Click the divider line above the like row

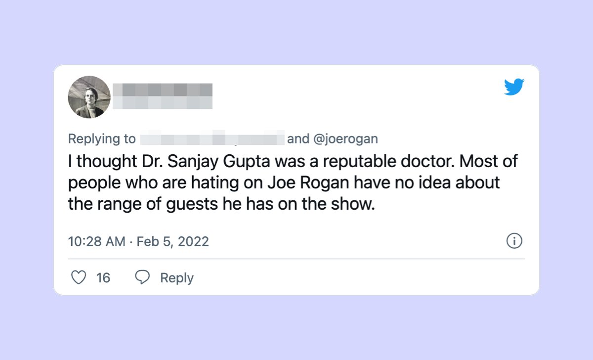(296, 259)
